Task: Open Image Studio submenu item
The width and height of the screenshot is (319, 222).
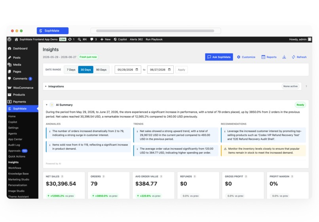Action: coord(16,191)
